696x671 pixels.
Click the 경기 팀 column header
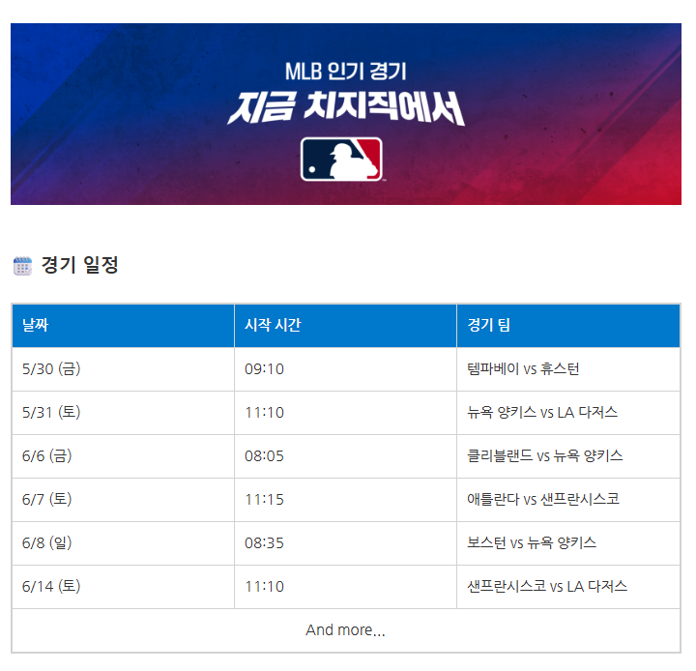pyautogui.click(x=568, y=325)
